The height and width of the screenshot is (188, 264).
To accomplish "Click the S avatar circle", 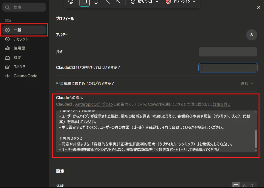I will (252, 35).
